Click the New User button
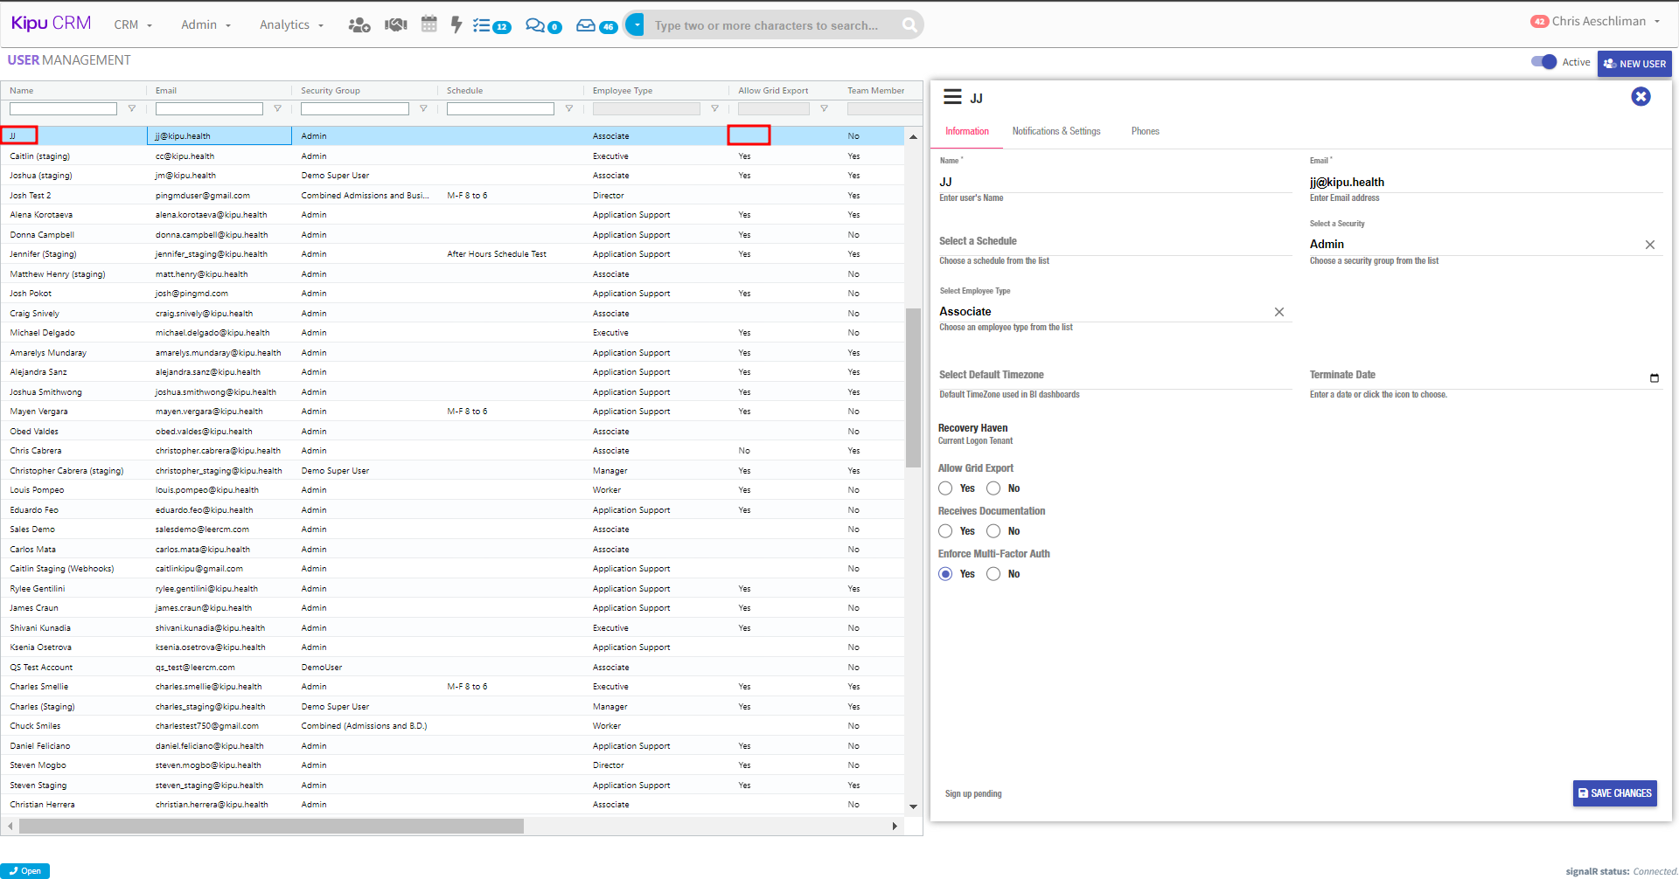 click(x=1634, y=64)
